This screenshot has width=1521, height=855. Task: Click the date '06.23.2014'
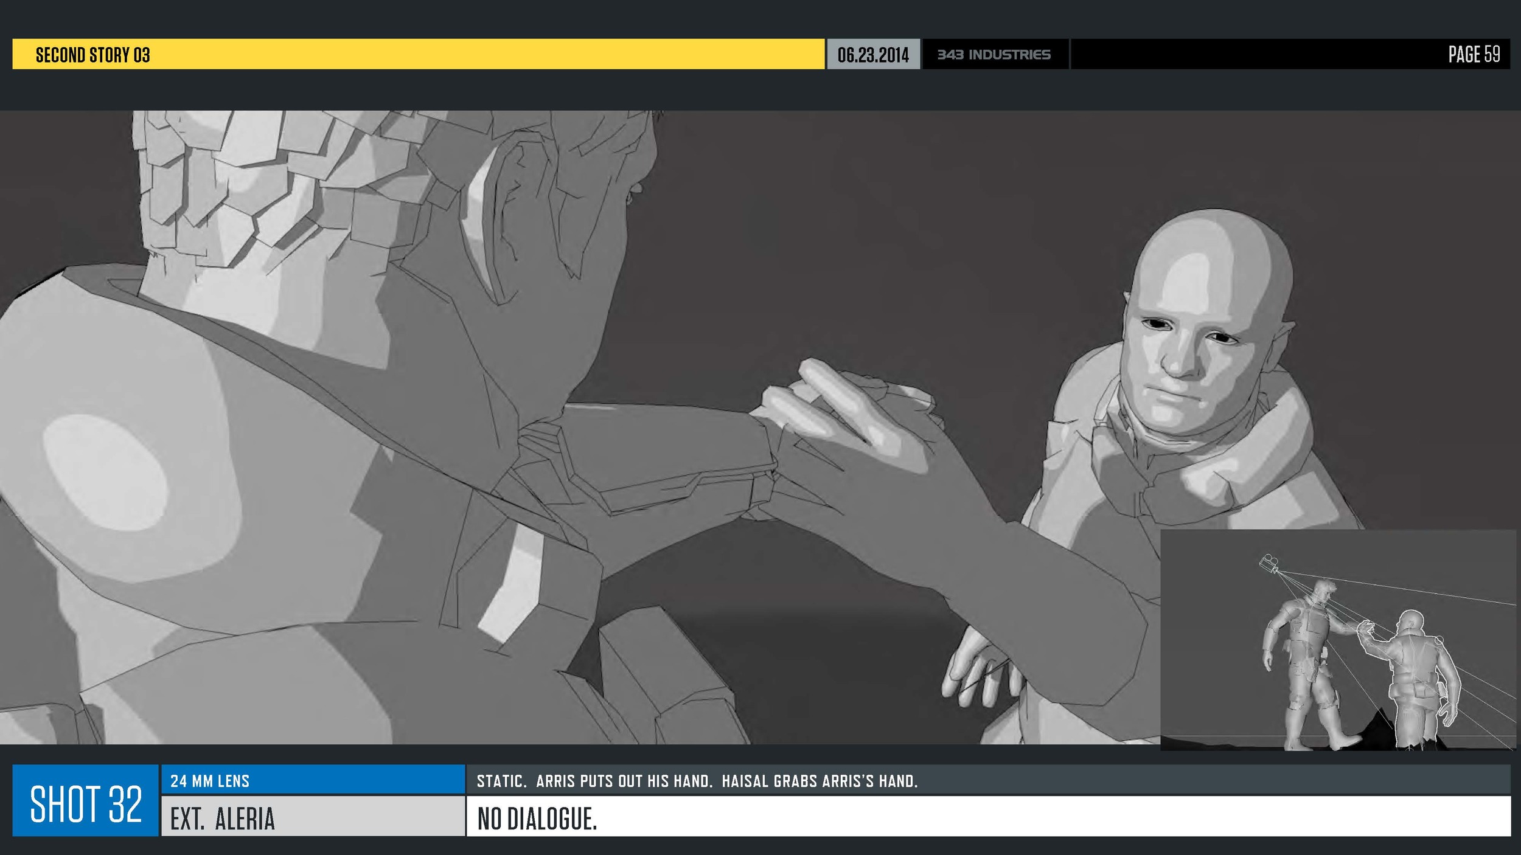coord(873,55)
